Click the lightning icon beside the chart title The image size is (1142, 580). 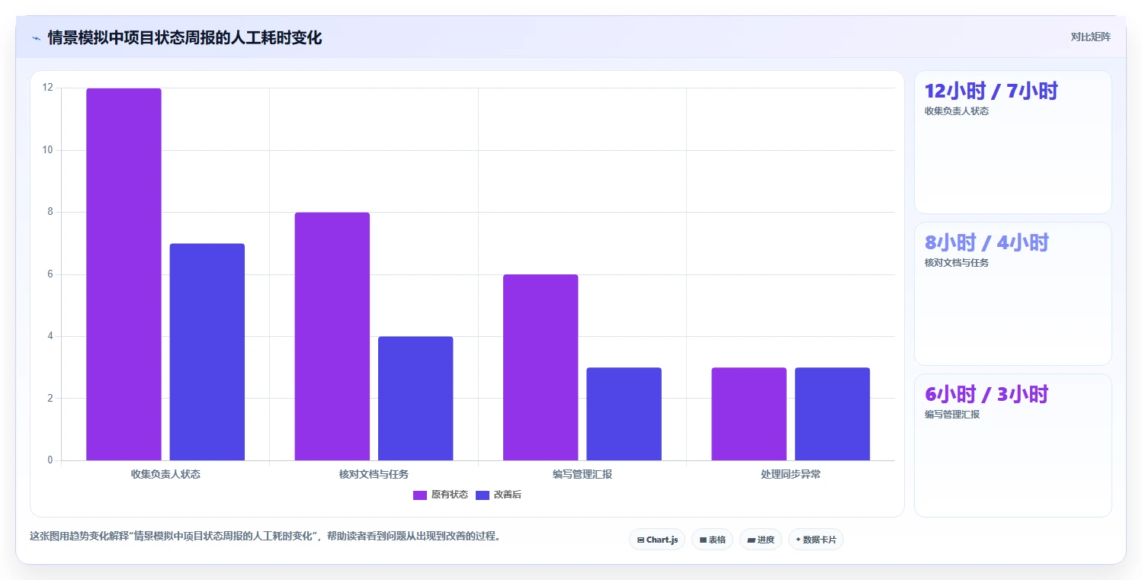click(x=36, y=38)
